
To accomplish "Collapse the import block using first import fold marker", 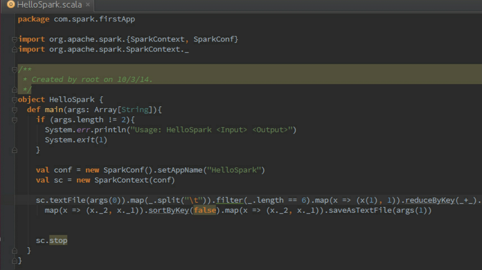I will coord(14,39).
